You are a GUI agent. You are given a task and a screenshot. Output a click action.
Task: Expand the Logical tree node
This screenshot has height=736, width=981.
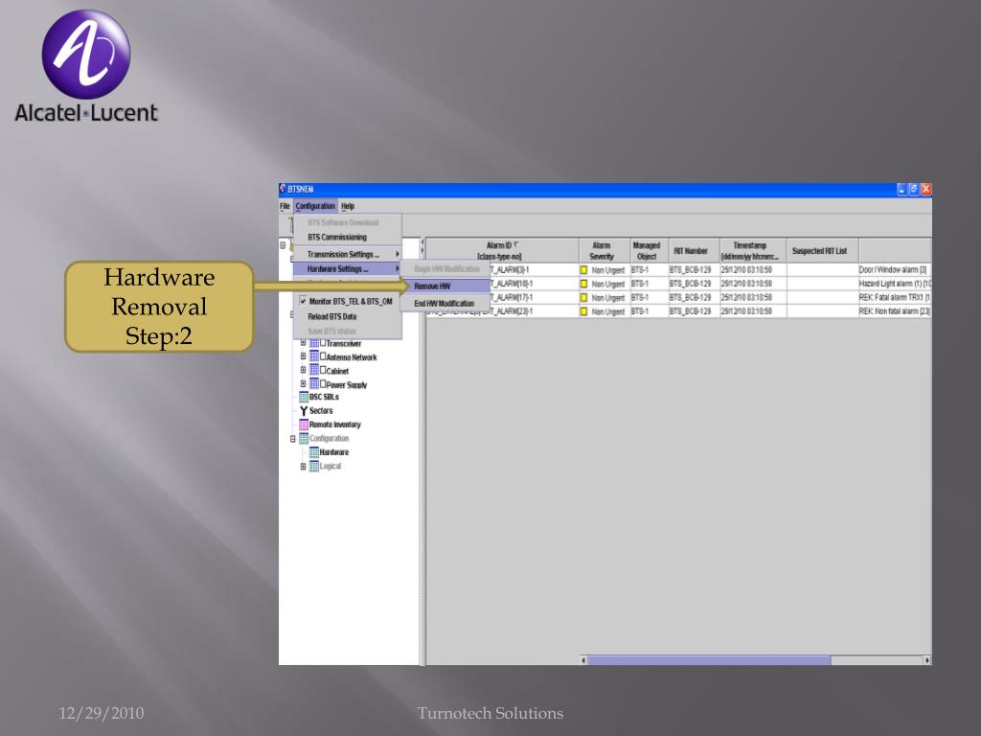303,467
